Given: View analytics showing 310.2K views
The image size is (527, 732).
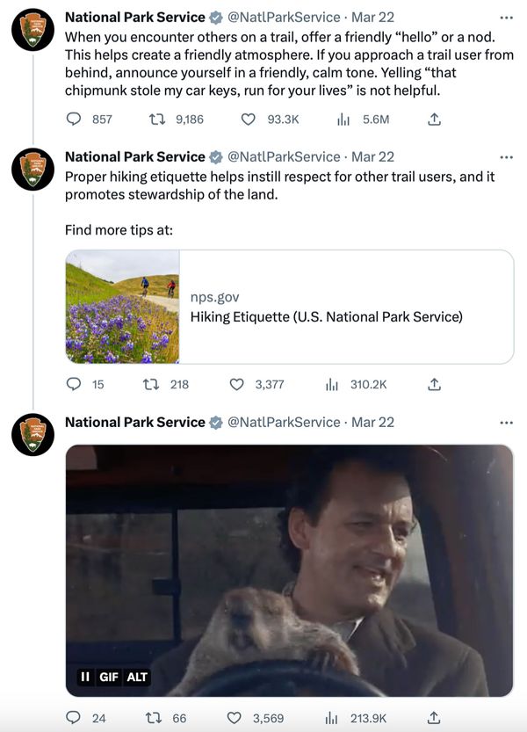Looking at the screenshot, I should click(332, 384).
